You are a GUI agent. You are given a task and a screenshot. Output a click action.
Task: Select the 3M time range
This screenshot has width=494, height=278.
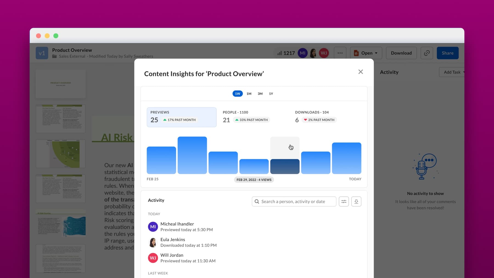pos(260,94)
